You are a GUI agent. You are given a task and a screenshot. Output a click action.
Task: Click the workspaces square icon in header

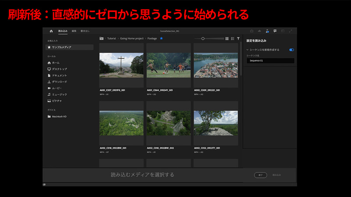point(283,31)
